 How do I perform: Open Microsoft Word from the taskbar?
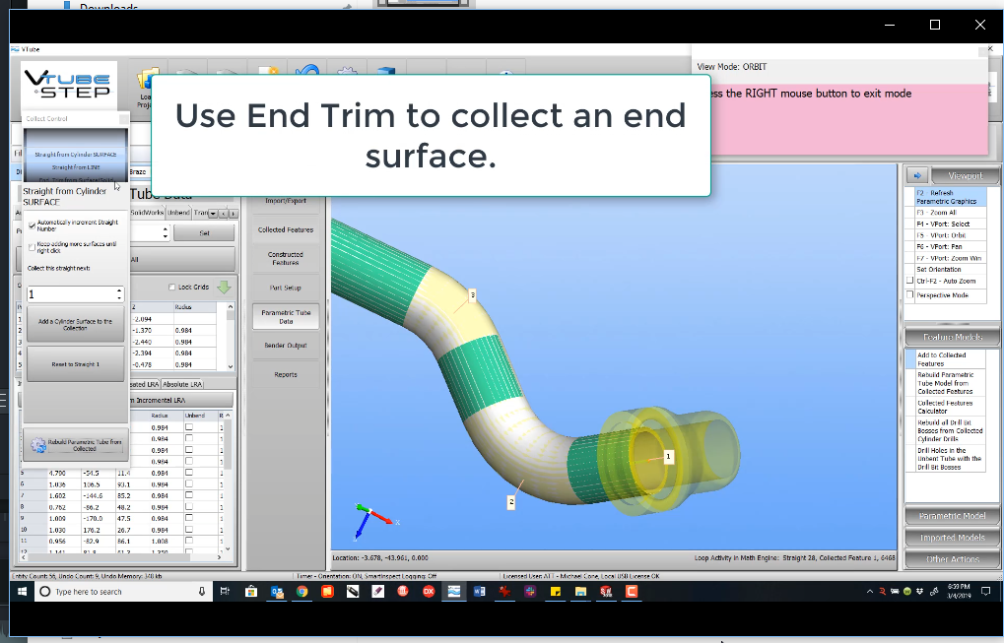(x=480, y=592)
